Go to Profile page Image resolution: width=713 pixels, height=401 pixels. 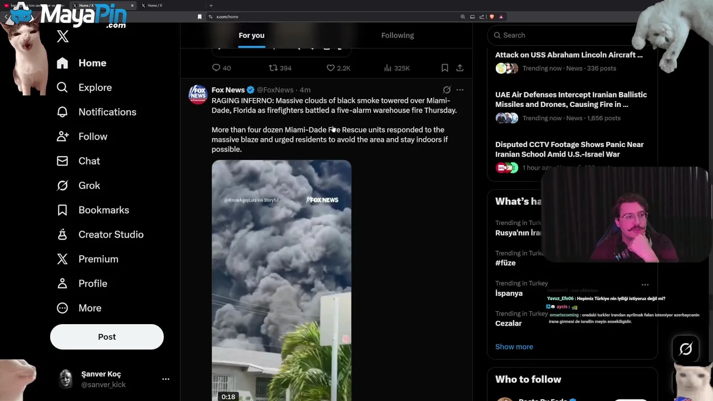[x=81, y=283]
